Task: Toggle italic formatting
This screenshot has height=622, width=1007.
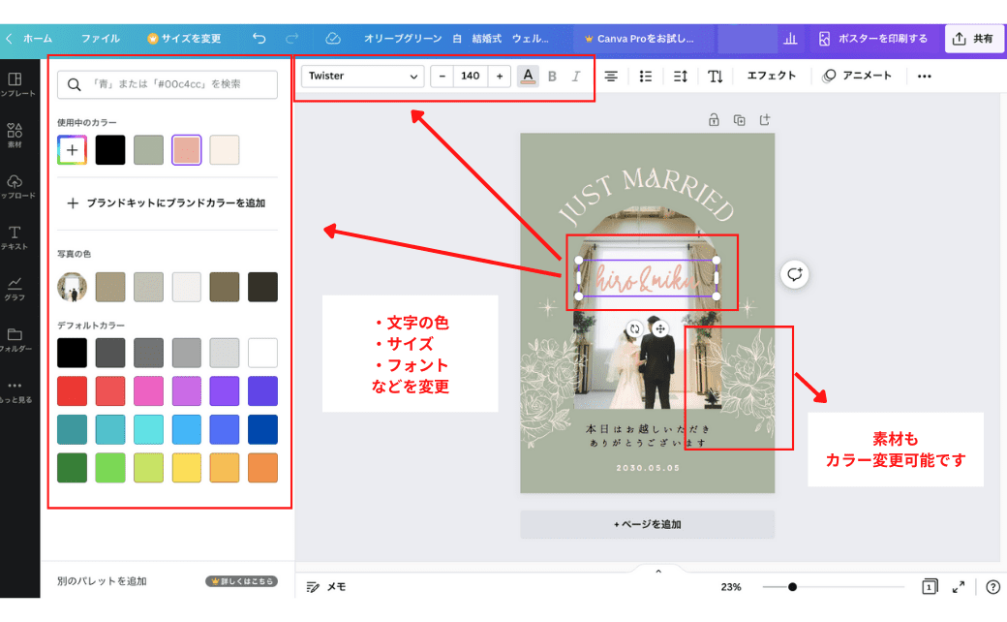Action: (x=576, y=76)
